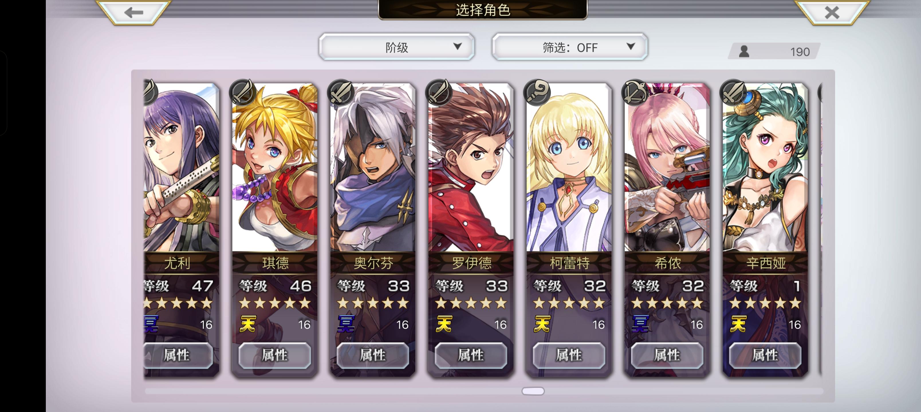Click the bow weapon icon on 希依's card
This screenshot has height=412, width=921.
tap(635, 92)
